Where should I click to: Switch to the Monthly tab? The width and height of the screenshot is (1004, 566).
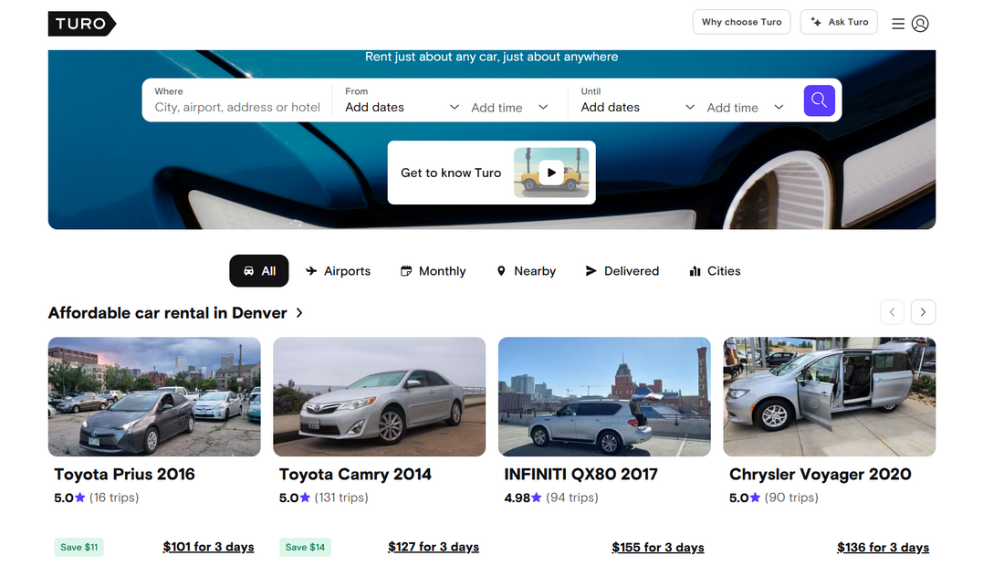pos(434,270)
